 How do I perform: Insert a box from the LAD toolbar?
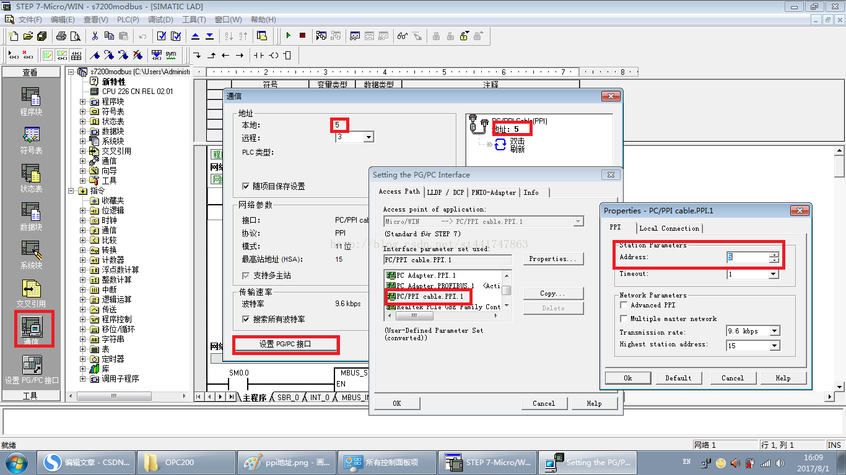tap(287, 55)
